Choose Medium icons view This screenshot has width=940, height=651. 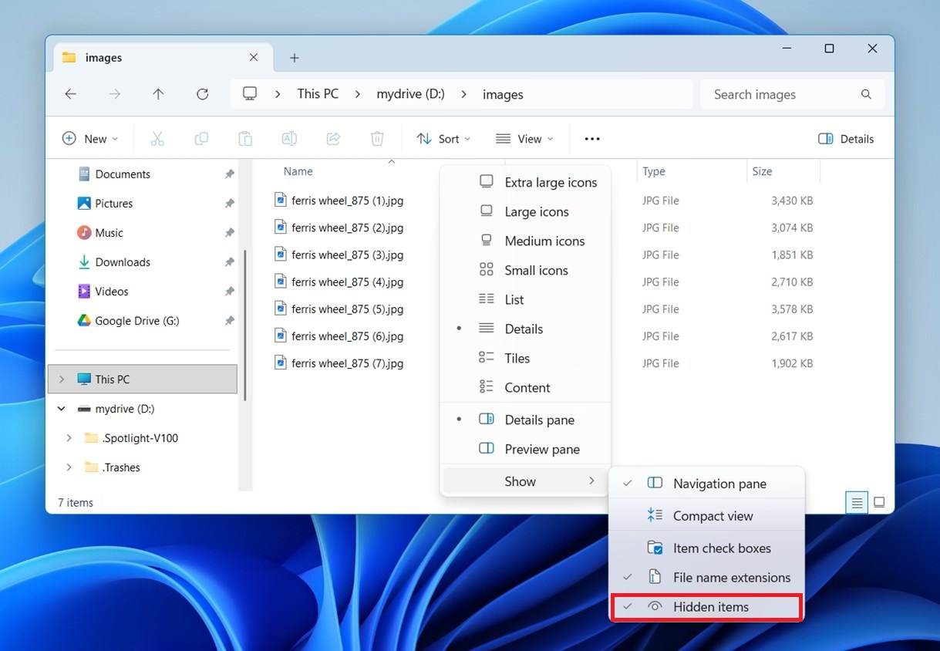click(x=525, y=241)
